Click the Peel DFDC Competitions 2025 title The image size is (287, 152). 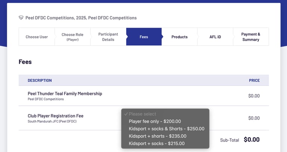coord(81,18)
